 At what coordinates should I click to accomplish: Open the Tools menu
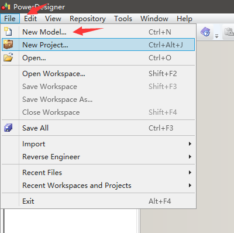[x=123, y=19]
